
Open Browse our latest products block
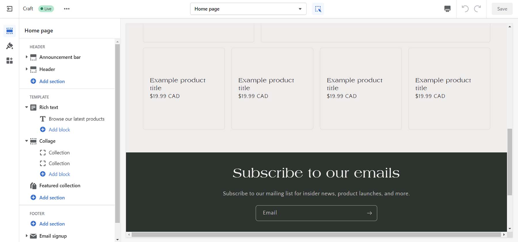pos(77,119)
